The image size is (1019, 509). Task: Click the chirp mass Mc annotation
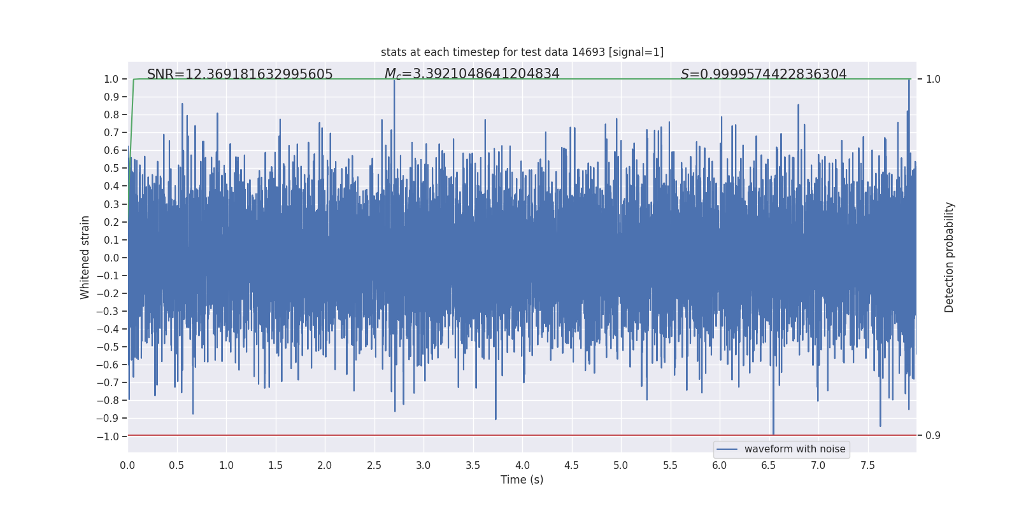pos(472,74)
